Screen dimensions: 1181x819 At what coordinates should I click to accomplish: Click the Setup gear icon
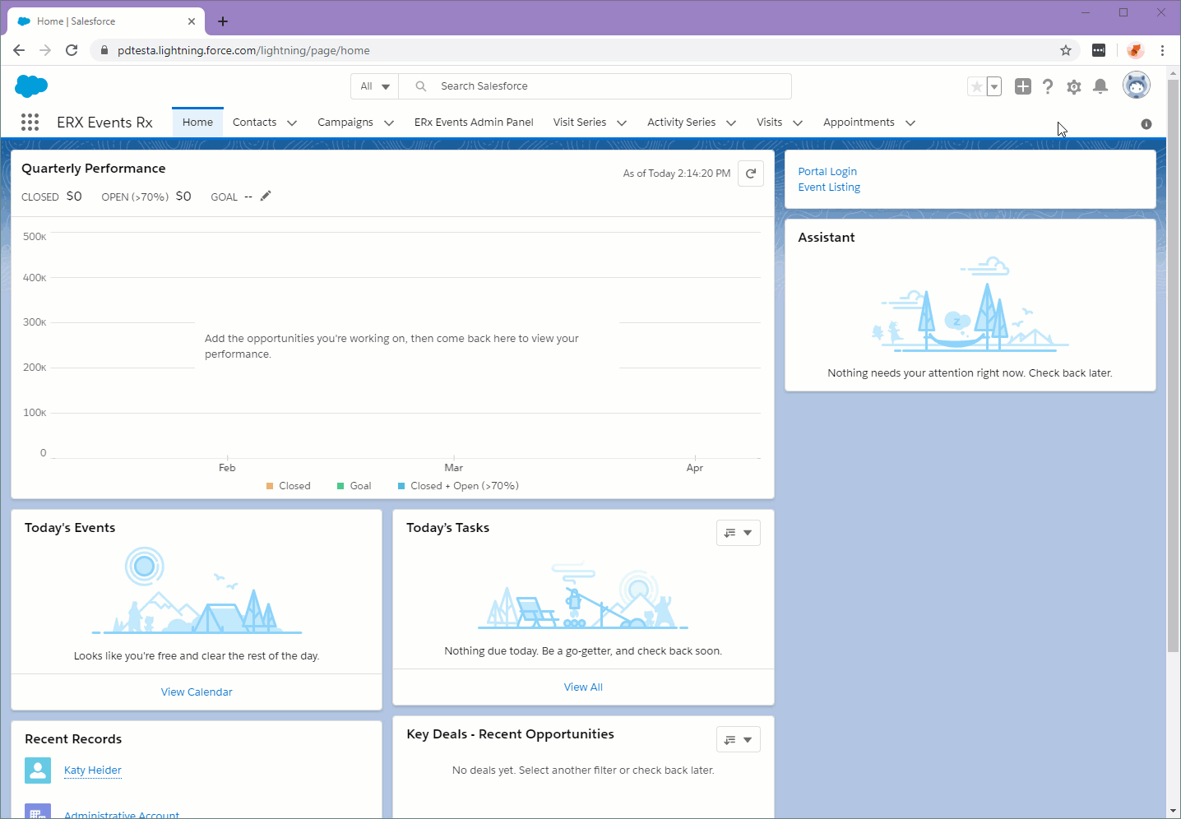1074,86
